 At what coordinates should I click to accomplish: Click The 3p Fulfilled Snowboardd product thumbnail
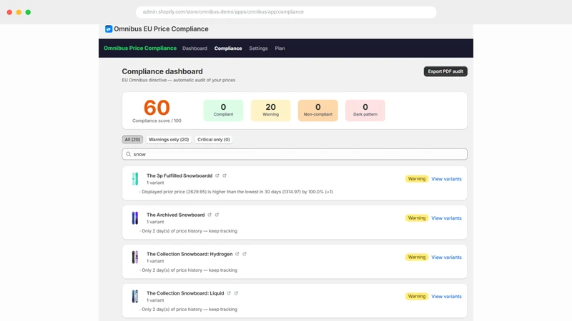click(x=135, y=179)
